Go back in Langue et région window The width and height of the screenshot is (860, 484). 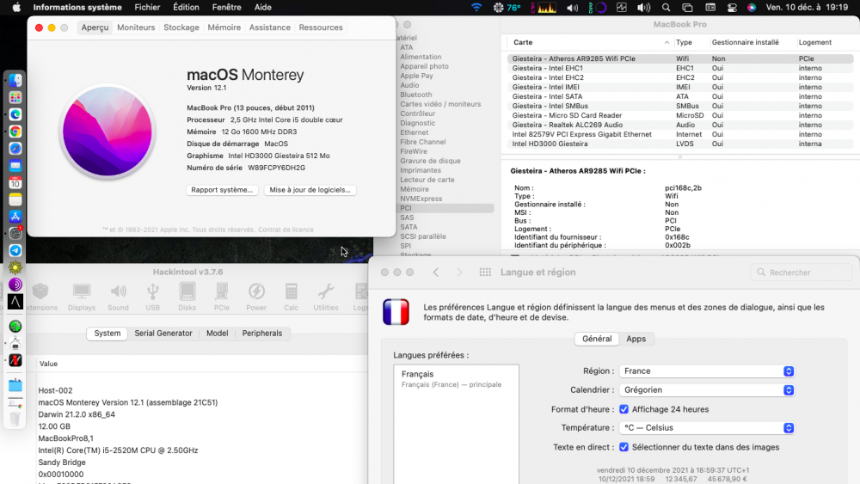[x=436, y=272]
